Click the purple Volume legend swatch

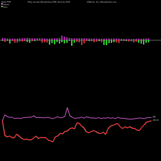pos(2,4)
